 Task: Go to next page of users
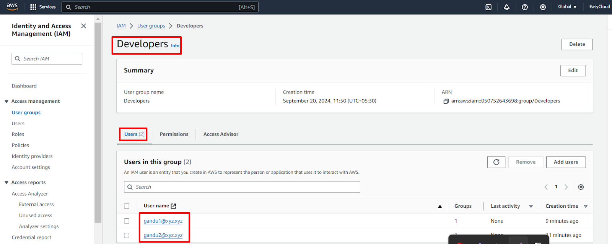[566, 187]
